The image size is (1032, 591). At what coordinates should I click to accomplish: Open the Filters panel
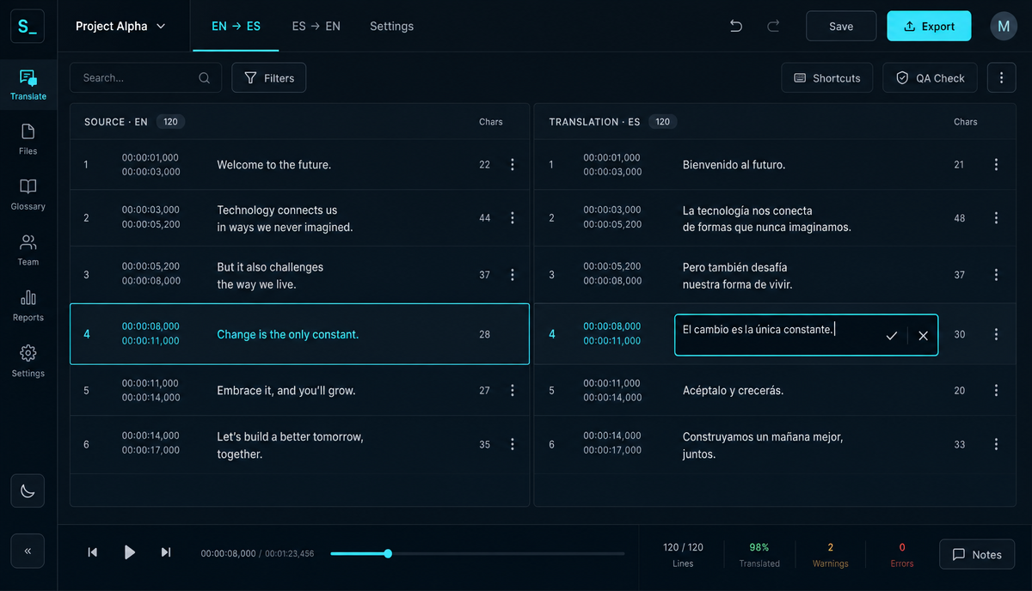point(268,77)
